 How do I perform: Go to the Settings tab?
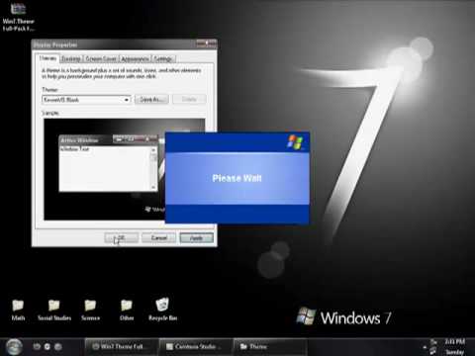pos(163,59)
